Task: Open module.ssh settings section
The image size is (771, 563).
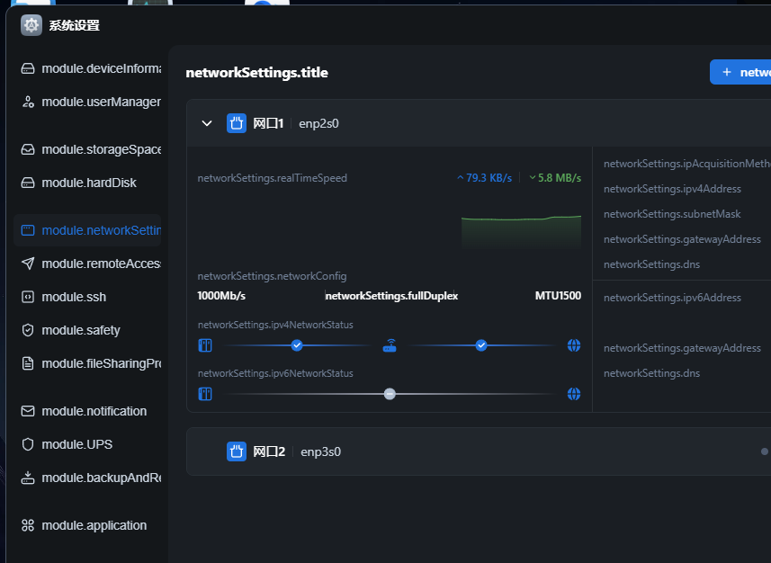Action: pos(73,297)
